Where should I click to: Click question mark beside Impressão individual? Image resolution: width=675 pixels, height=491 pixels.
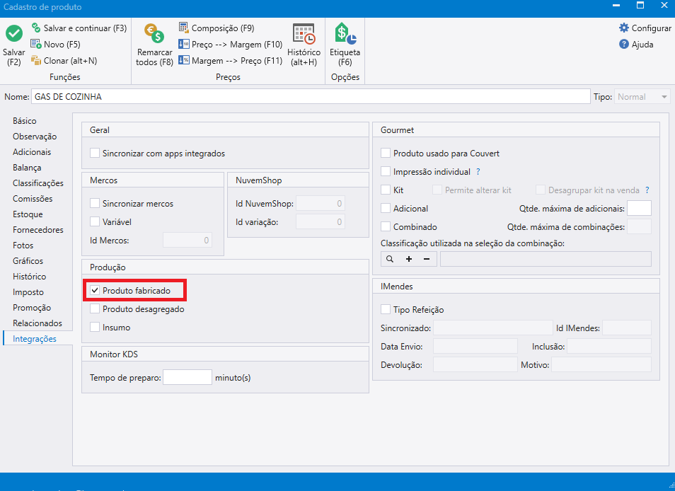coord(478,172)
